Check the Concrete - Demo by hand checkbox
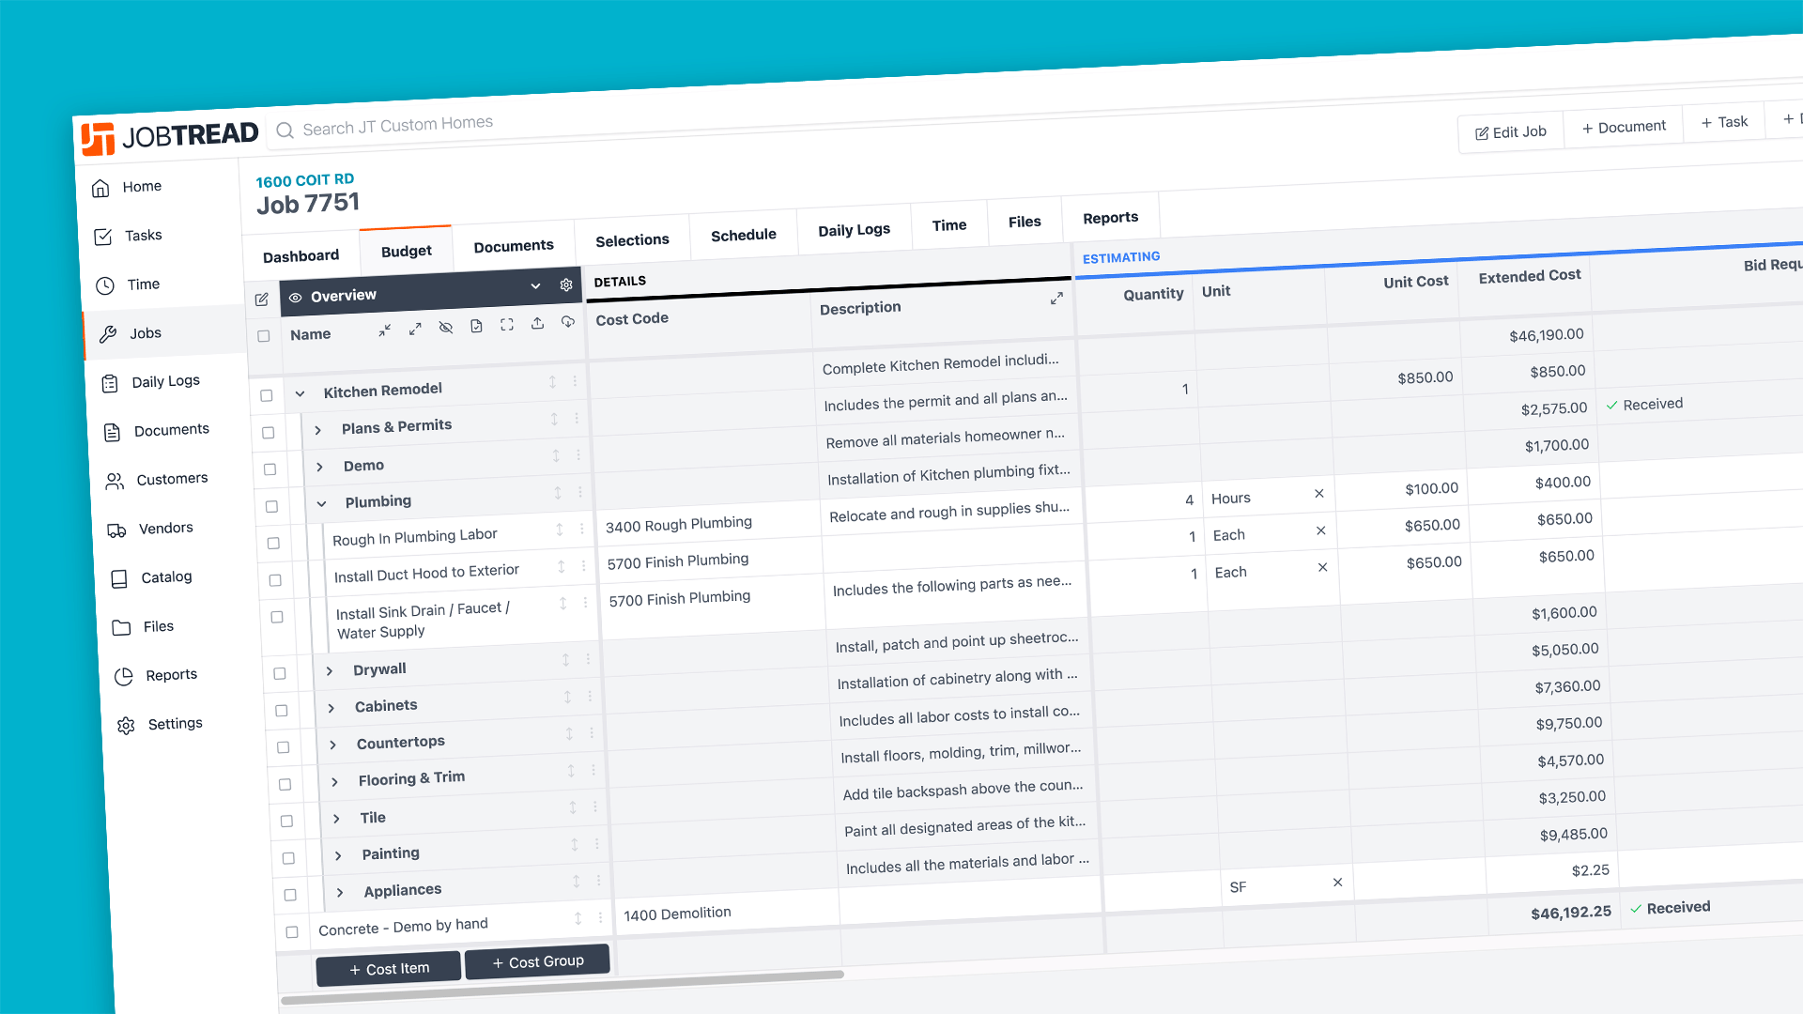This screenshot has height=1014, width=1803. coord(292,932)
